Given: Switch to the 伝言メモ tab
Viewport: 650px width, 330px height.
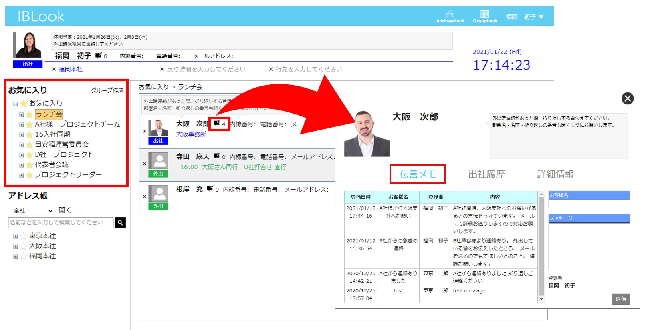Looking at the screenshot, I should [418, 174].
